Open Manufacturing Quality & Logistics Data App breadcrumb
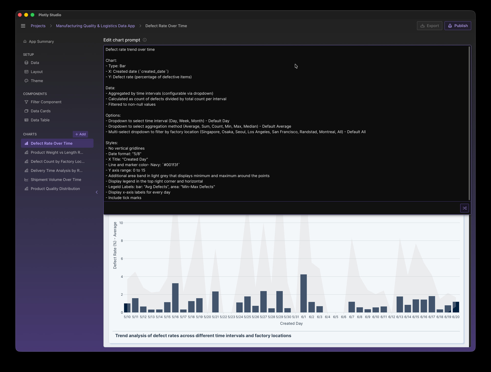This screenshot has width=491, height=372. coord(95,26)
